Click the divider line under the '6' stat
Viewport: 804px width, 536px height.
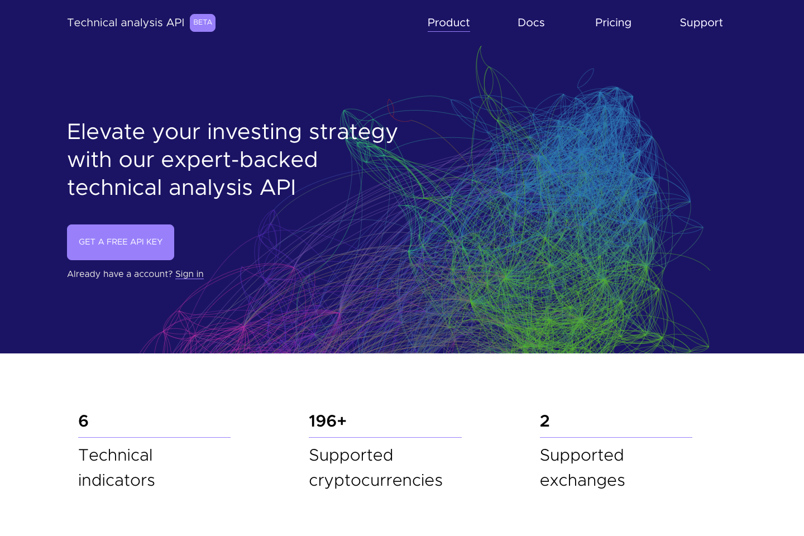coord(154,438)
